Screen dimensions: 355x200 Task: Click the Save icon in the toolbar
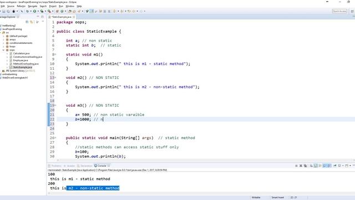tap(4, 11)
